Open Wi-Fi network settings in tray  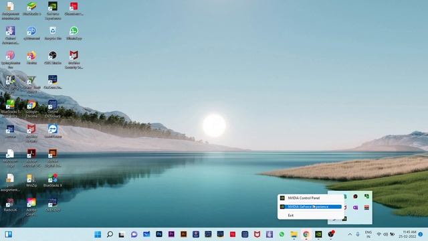379,234
